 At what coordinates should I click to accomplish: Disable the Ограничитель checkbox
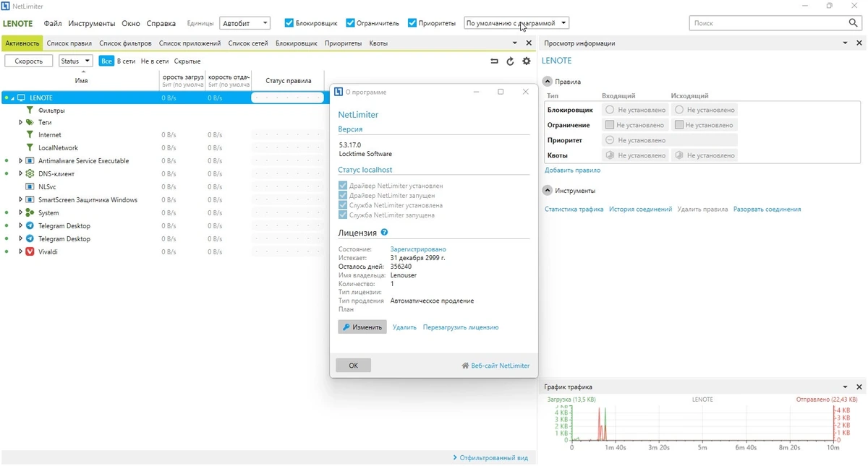350,23
